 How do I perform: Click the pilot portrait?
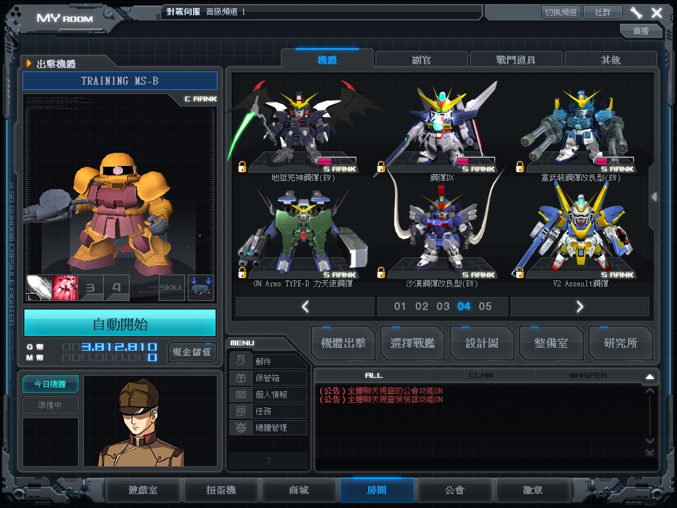pyautogui.click(x=150, y=421)
